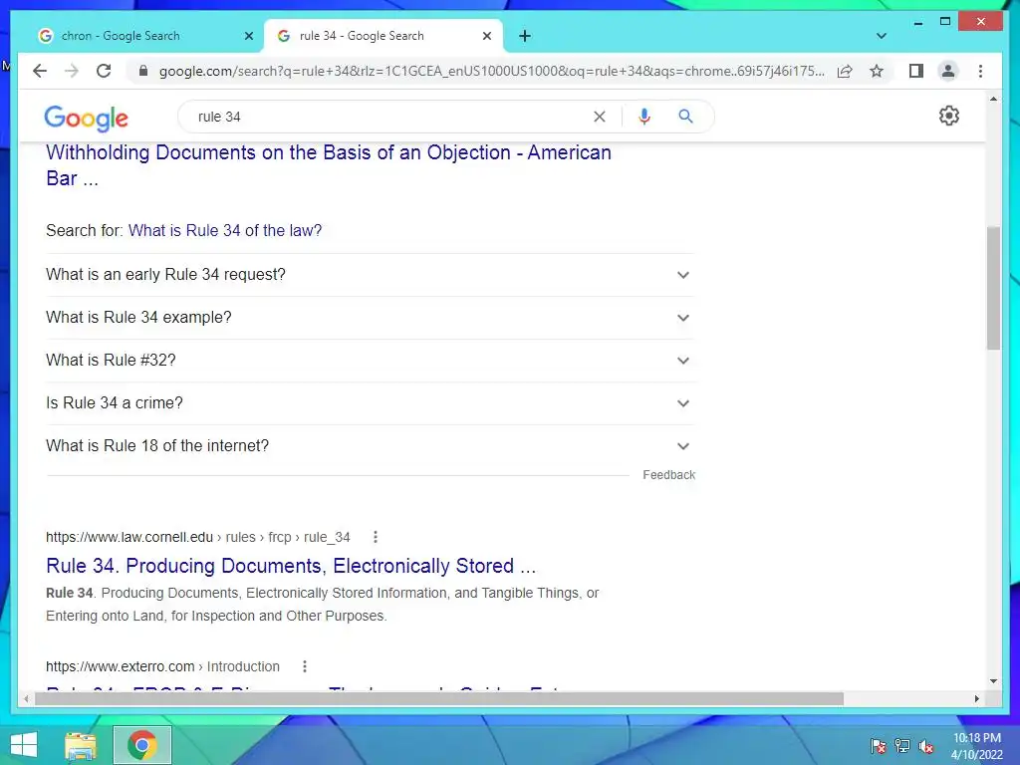Viewport: 1020px width, 765px height.
Task: Open network status icon in system tray
Action: 902,746
